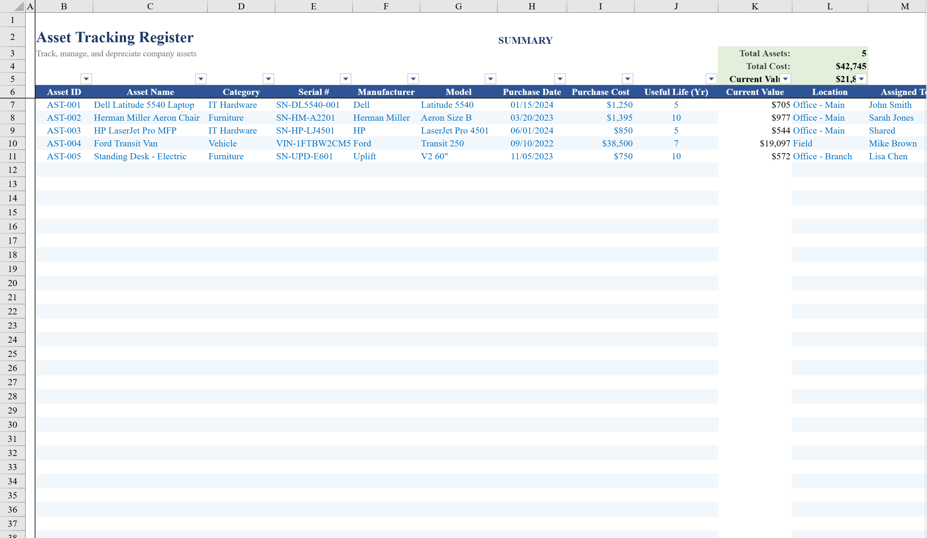This screenshot has height=538, width=927.
Task: Open the Purchase Cost filter dropdown
Action: click(628, 78)
